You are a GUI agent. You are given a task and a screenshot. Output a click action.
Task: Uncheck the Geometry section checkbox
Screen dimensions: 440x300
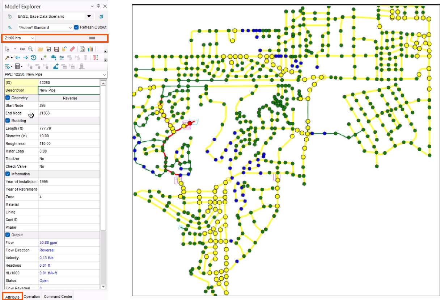pyautogui.click(x=8, y=97)
